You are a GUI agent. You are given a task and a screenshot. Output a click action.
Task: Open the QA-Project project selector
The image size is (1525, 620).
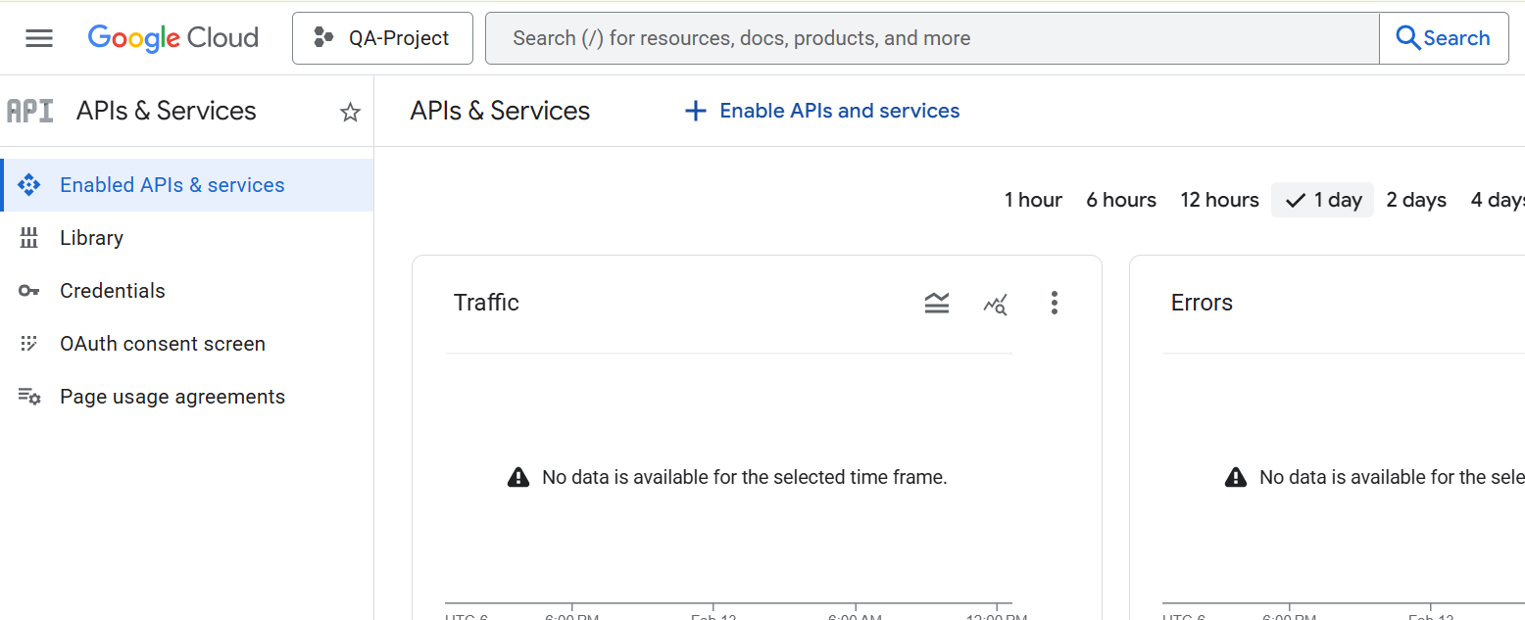(x=382, y=38)
